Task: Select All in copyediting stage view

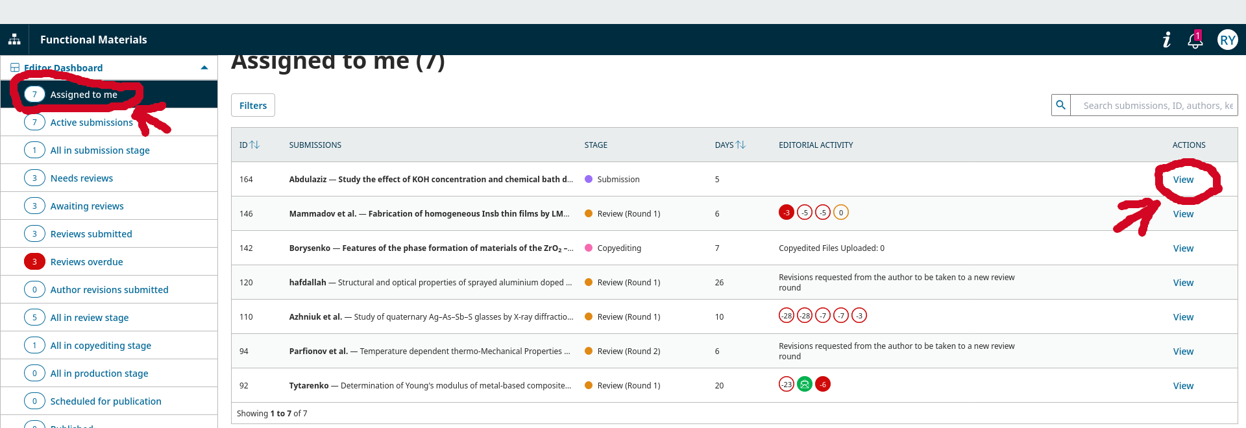Action: 101,346
